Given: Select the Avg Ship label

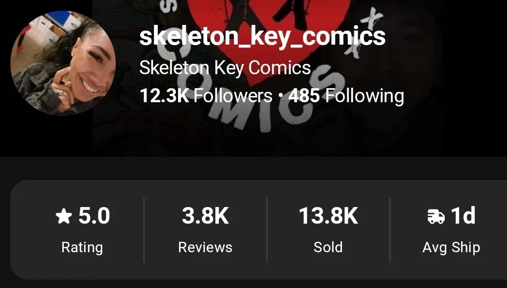Looking at the screenshot, I should (451, 248).
